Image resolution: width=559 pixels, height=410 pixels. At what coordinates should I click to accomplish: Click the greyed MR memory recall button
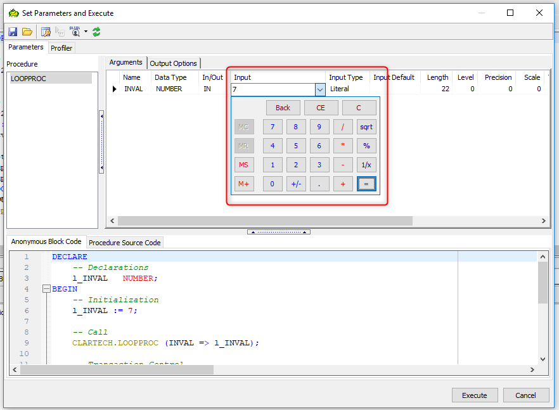[x=244, y=146]
